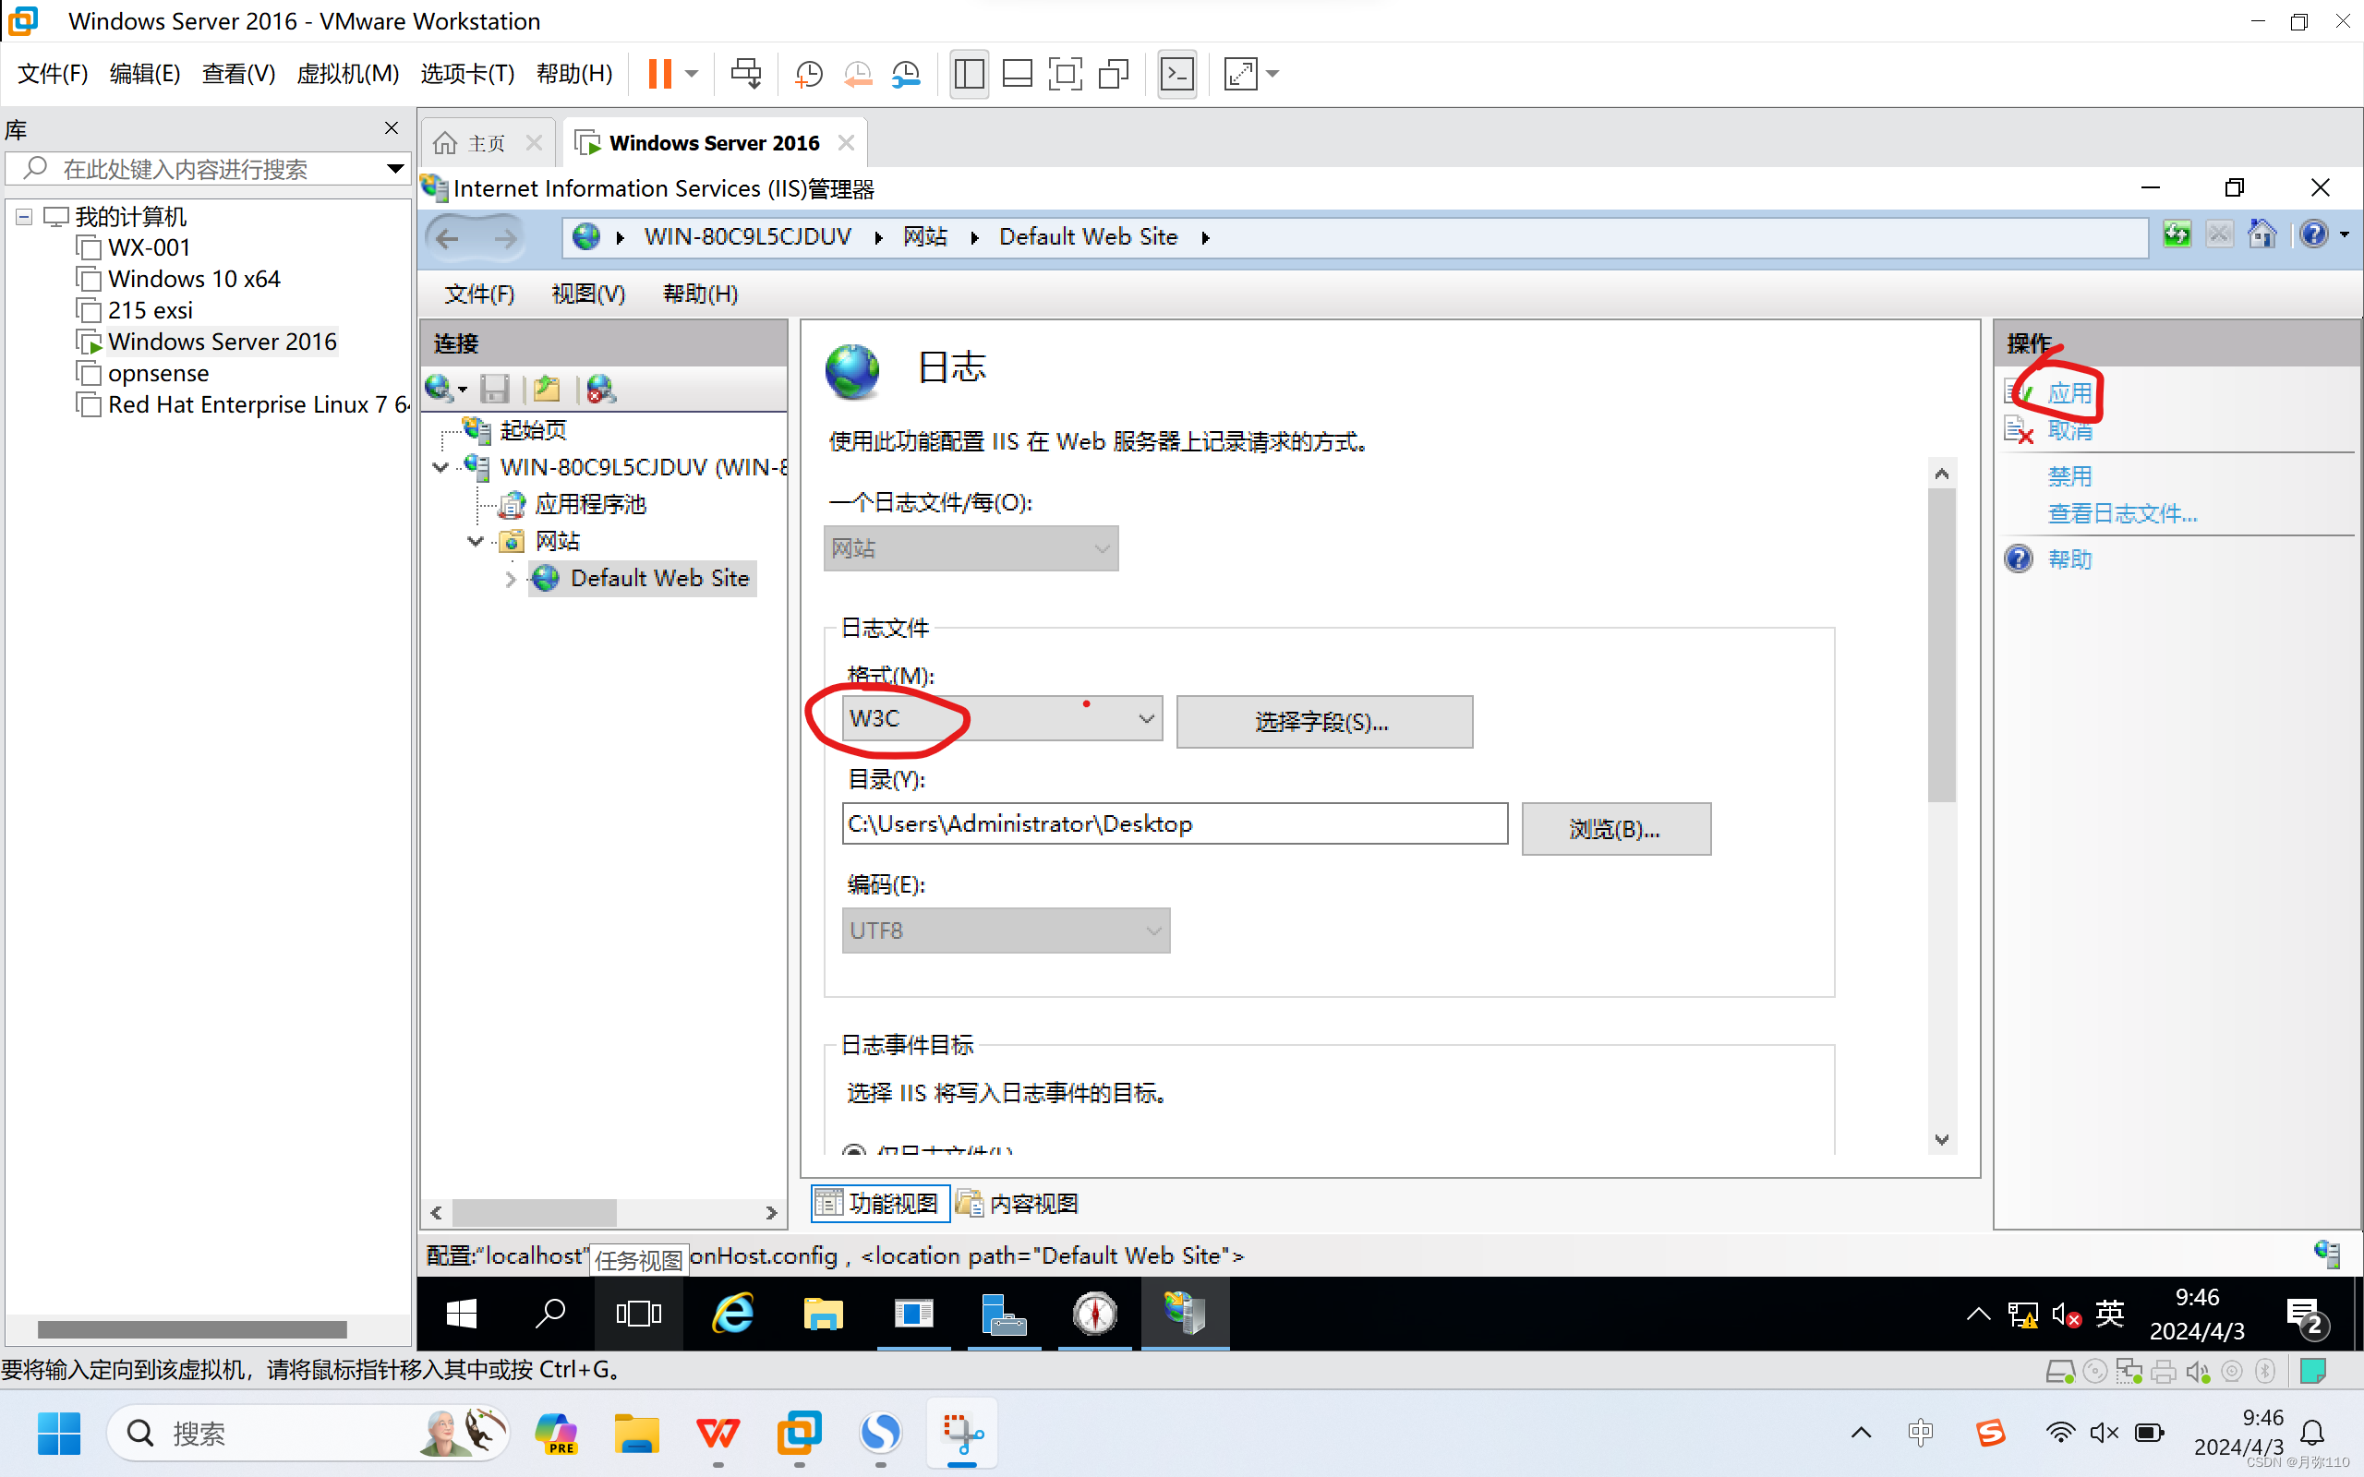Viewport: 2364px width, 1477px height.
Task: Switch to 内容视图 tab
Action: [x=1019, y=1204]
